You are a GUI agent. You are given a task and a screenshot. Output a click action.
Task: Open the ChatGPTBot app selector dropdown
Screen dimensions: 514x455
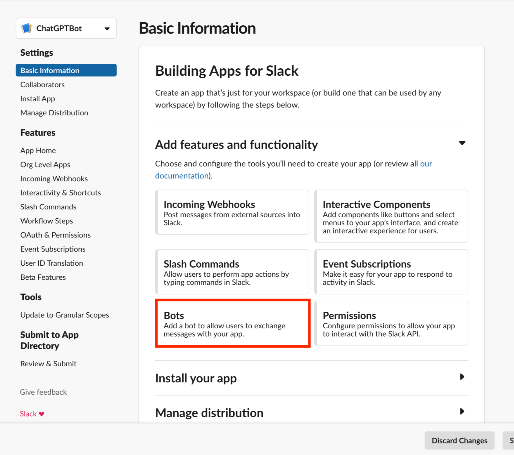coord(66,28)
